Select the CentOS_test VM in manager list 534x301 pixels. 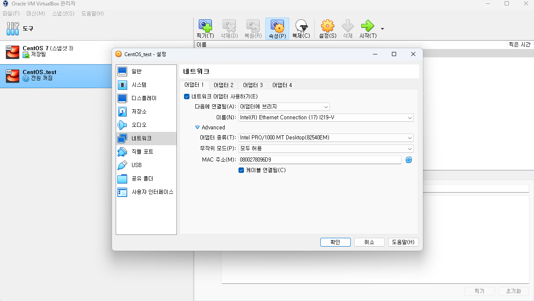96,76
